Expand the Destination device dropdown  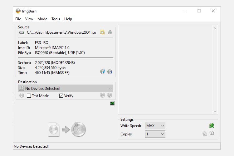pos(110,89)
